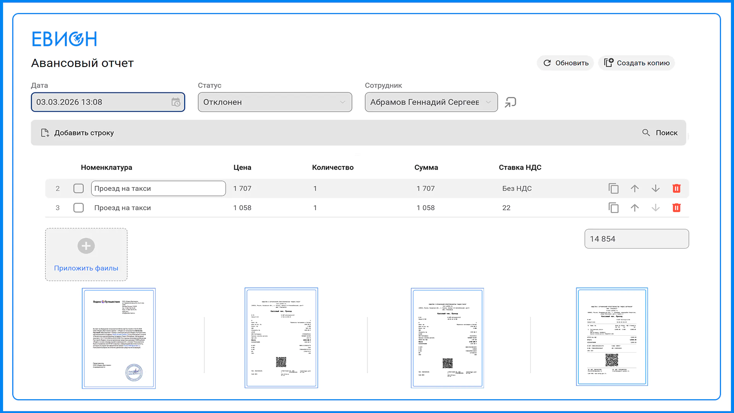
Task: Open the third attached receipt thumbnail
Action: point(447,338)
